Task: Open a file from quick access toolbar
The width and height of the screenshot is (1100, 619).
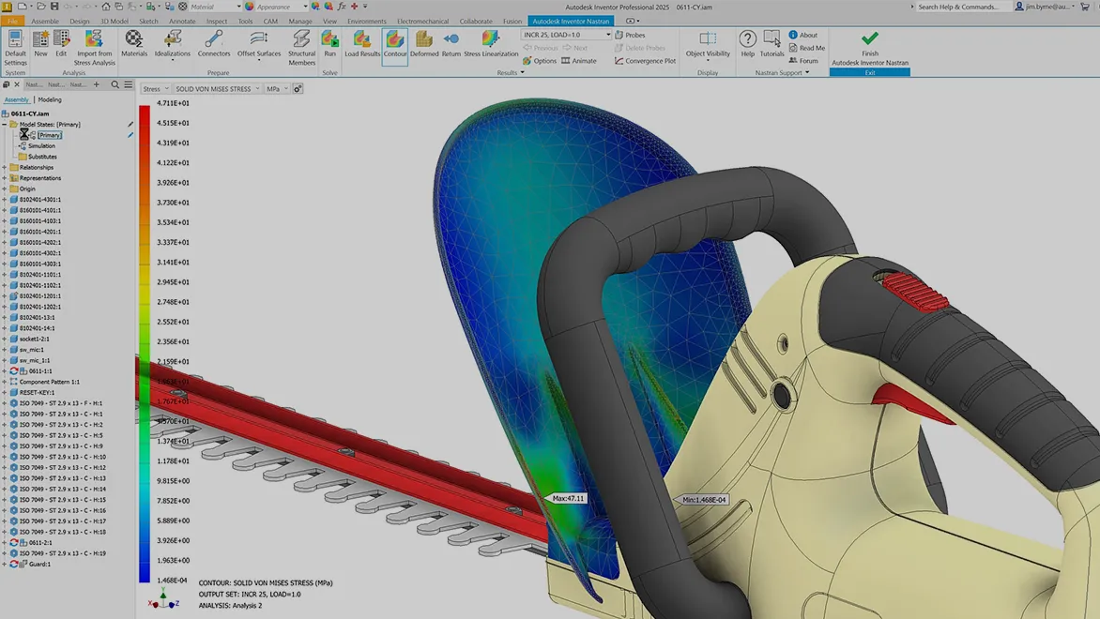Action: tap(40, 7)
